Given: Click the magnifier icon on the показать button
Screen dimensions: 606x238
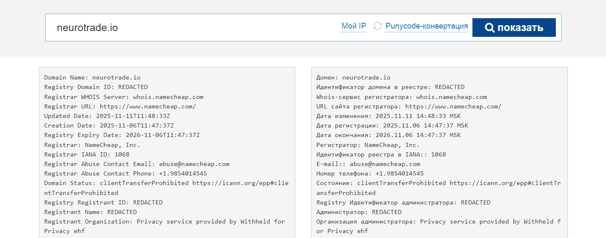Looking at the screenshot, I should (490, 28).
